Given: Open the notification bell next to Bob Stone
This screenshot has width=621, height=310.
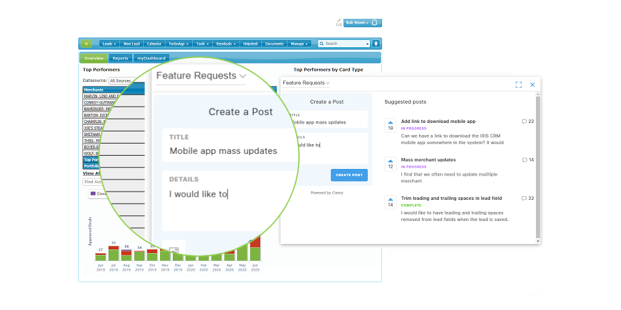Looking at the screenshot, I should (374, 23).
